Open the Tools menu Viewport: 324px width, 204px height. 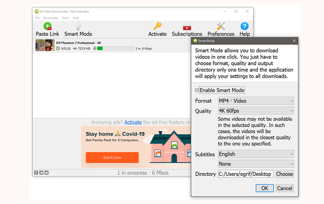[x=65, y=18]
